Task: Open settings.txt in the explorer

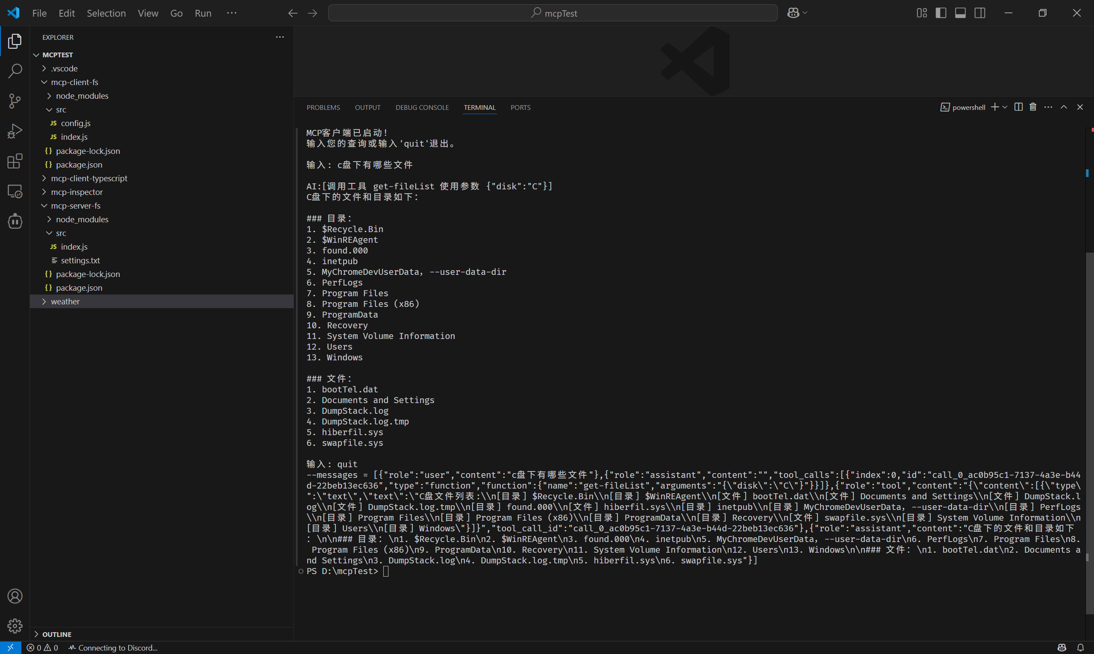Action: click(x=80, y=260)
